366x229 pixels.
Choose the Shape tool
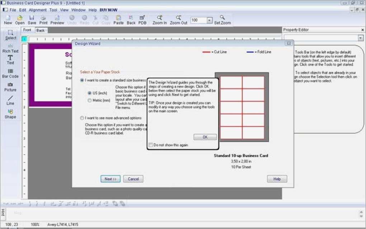(10, 114)
